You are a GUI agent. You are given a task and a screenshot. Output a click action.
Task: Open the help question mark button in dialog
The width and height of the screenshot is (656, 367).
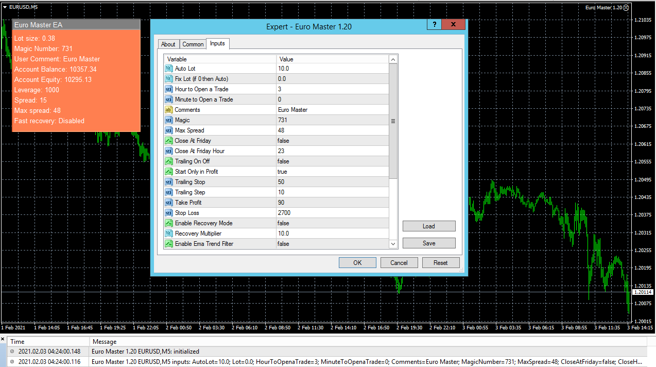(x=434, y=25)
